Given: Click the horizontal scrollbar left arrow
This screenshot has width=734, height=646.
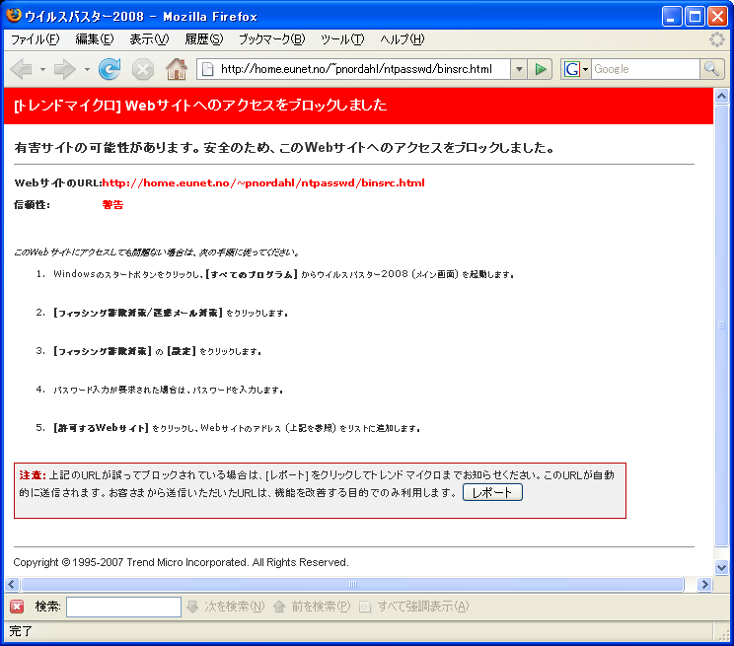Looking at the screenshot, I should tap(12, 584).
